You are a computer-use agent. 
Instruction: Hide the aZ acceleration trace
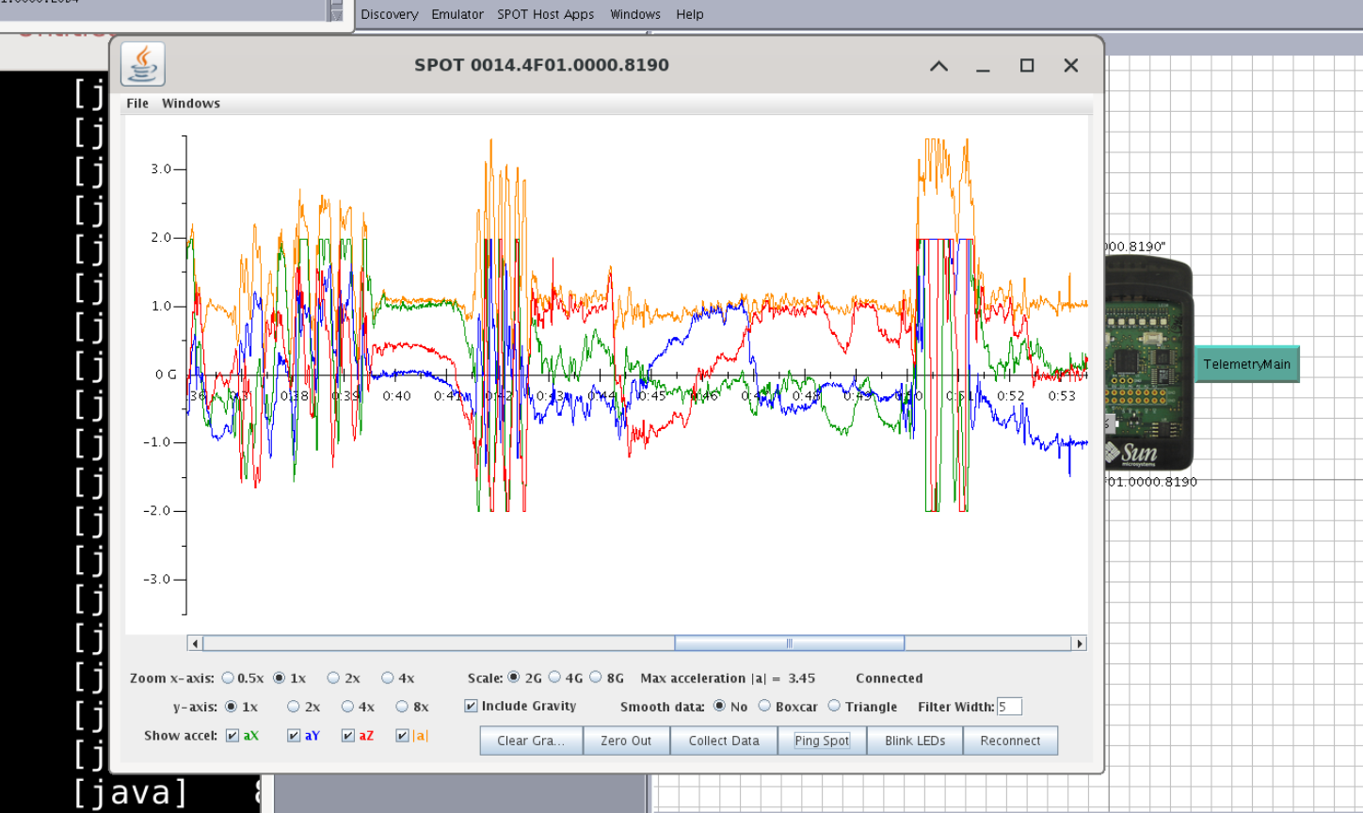pos(347,736)
